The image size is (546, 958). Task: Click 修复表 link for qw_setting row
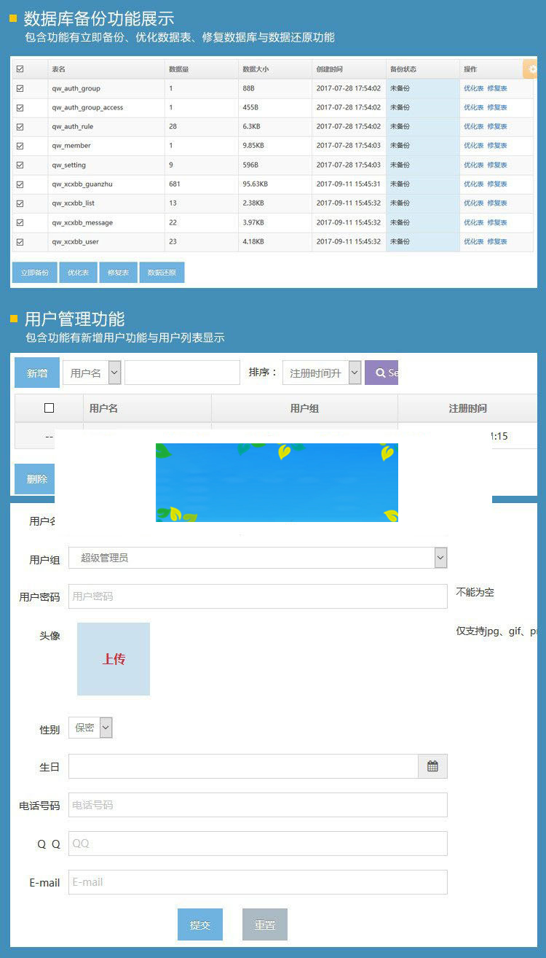[x=497, y=165]
